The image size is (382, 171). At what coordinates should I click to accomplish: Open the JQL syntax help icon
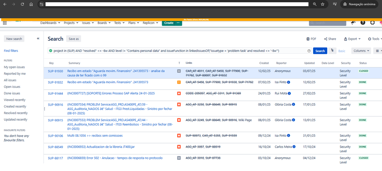(x=309, y=51)
